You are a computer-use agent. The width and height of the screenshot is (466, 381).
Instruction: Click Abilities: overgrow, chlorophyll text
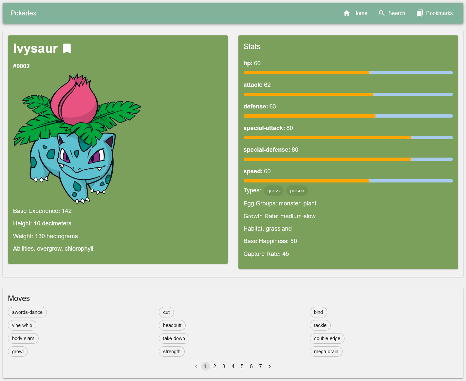coord(53,249)
